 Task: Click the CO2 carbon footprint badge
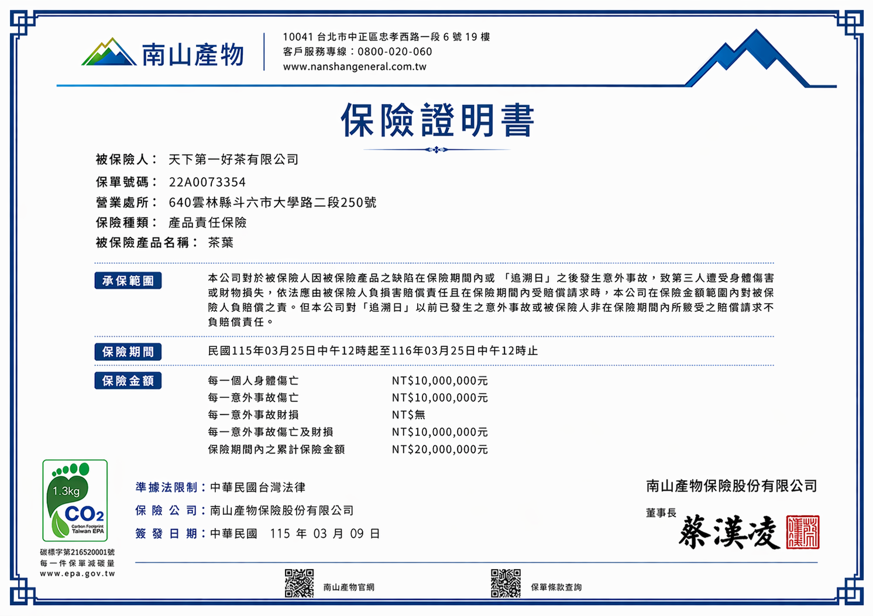(75, 500)
